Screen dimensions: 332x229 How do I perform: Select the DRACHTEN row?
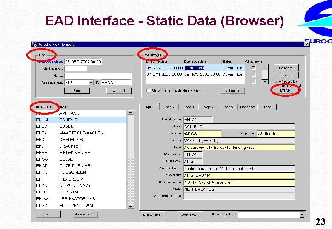[81, 146]
